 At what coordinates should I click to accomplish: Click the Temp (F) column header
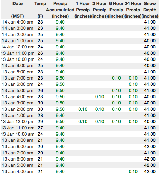pos(40,10)
